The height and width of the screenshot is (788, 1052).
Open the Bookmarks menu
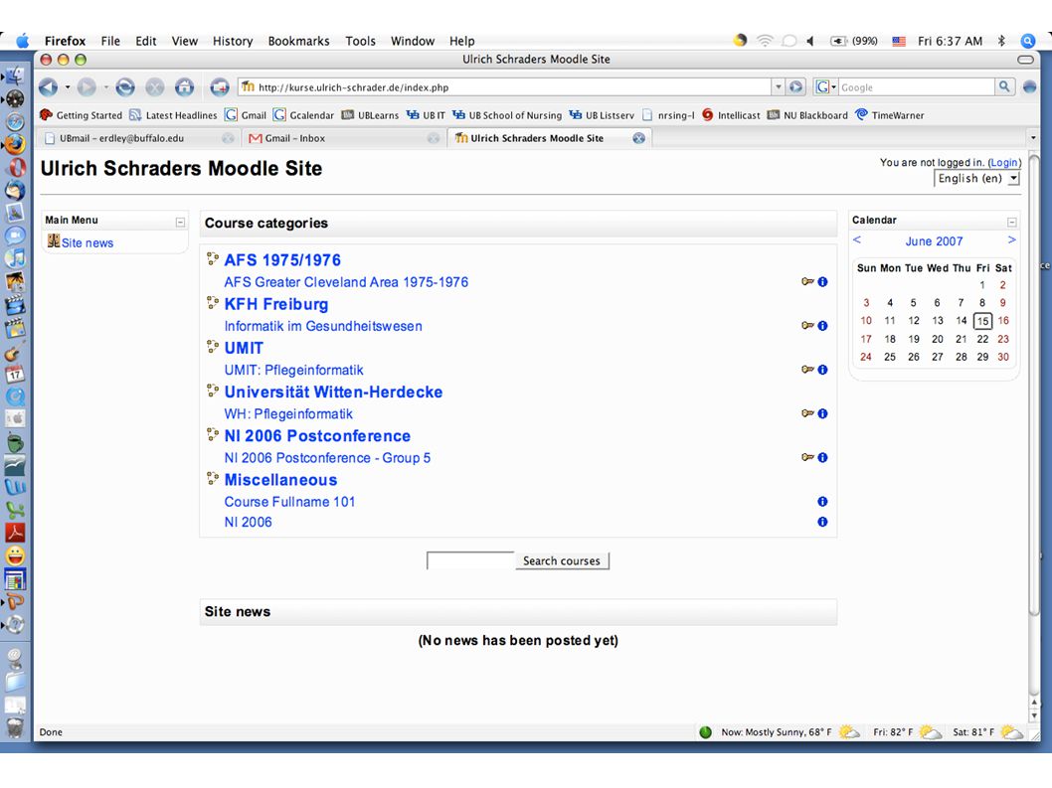[x=298, y=41]
